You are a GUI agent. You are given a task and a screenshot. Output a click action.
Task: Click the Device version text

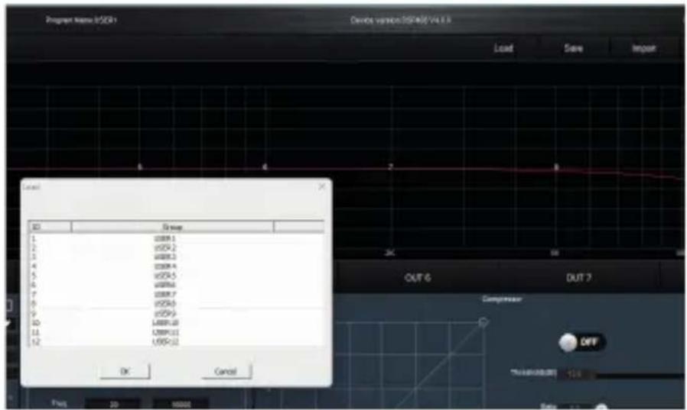[x=400, y=20]
